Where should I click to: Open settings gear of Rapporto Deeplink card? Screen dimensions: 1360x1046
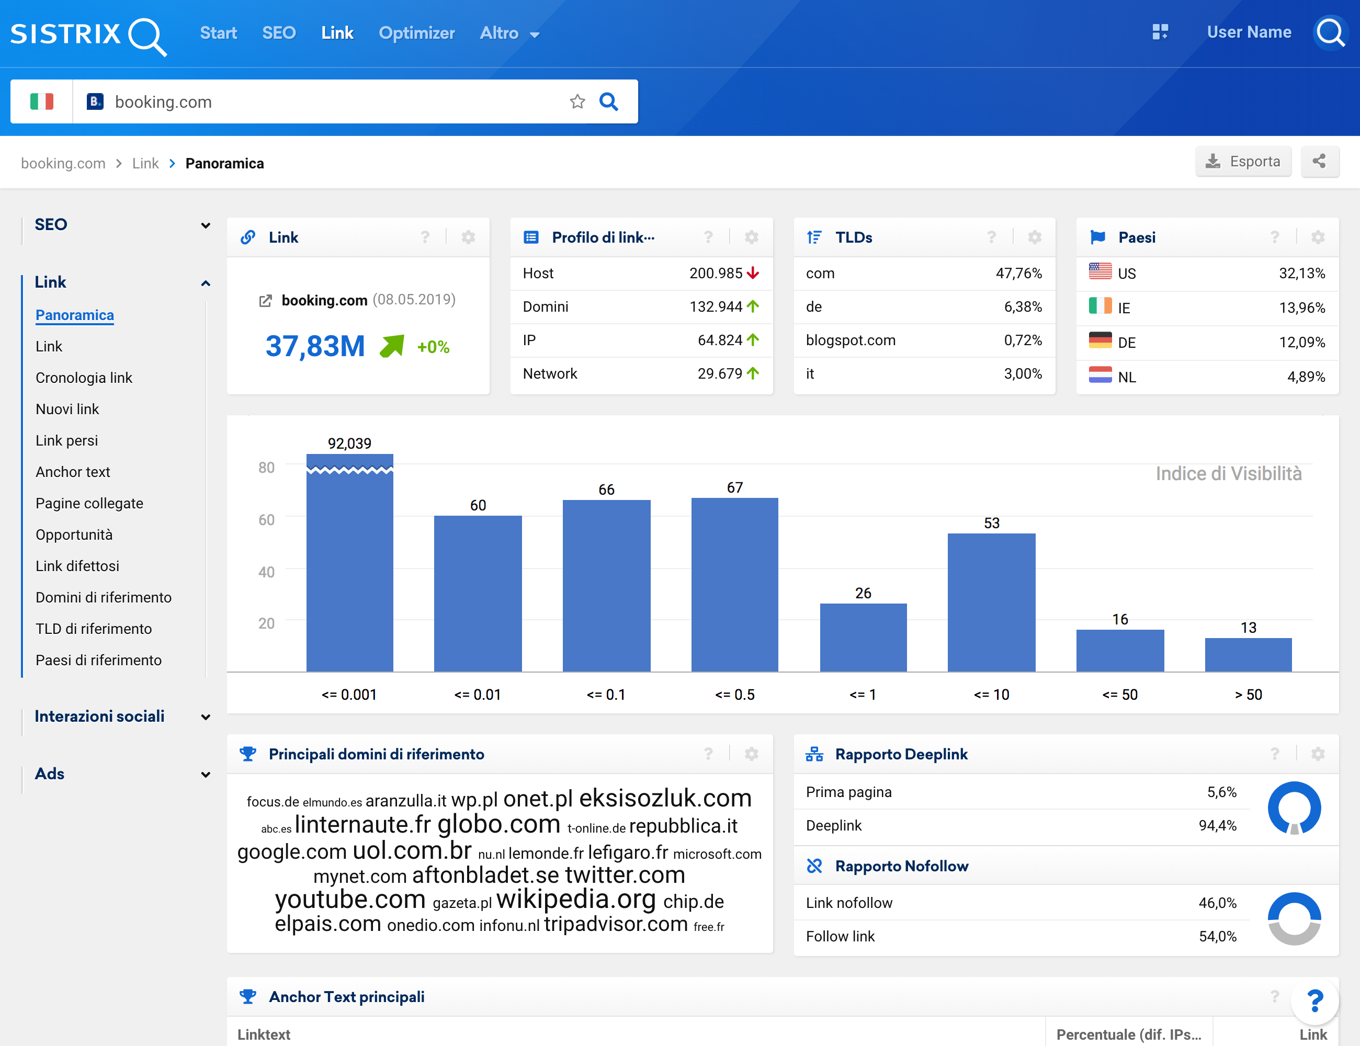[1318, 754]
